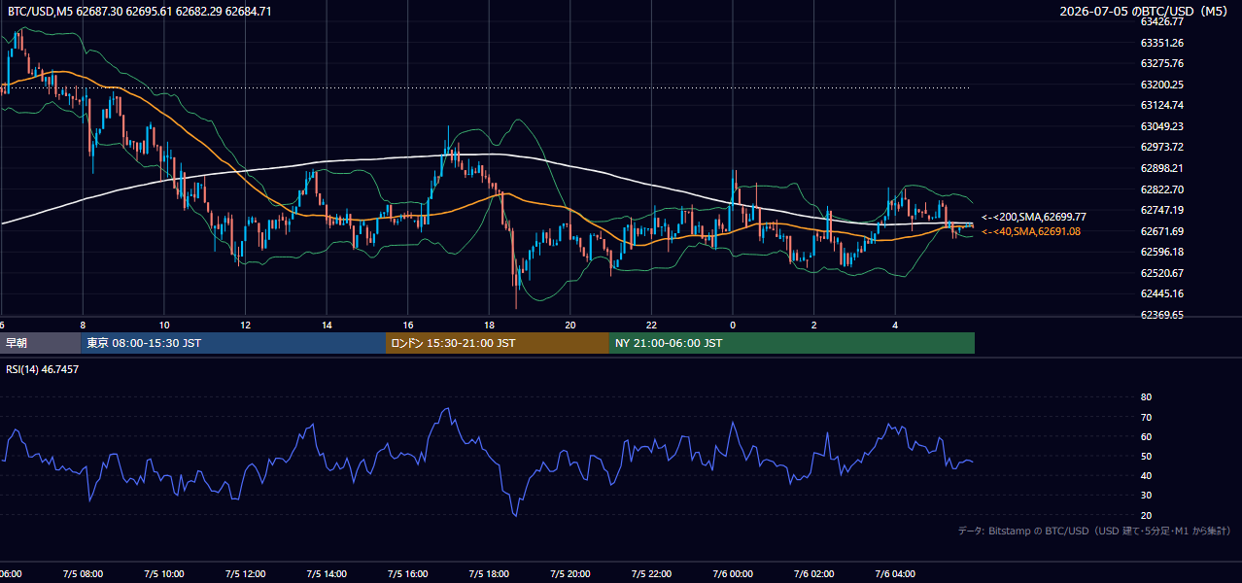Click price axis value 63275.76
This screenshot has width=1242, height=583.
[1161, 63]
